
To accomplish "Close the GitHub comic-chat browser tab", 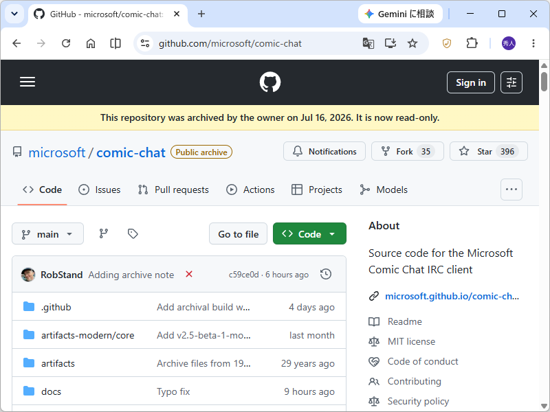I will (x=177, y=14).
